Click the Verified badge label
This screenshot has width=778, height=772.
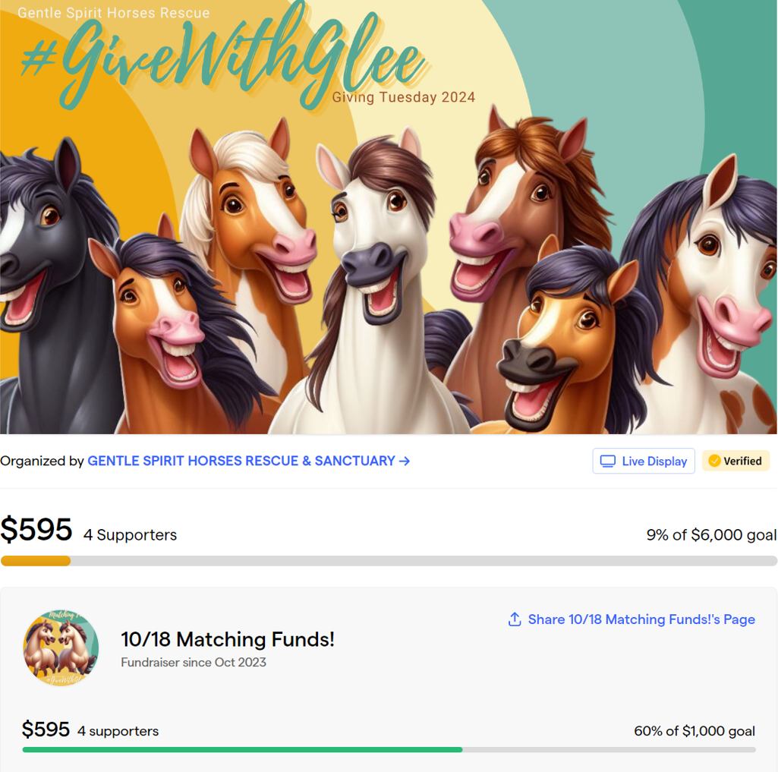pyautogui.click(x=742, y=461)
